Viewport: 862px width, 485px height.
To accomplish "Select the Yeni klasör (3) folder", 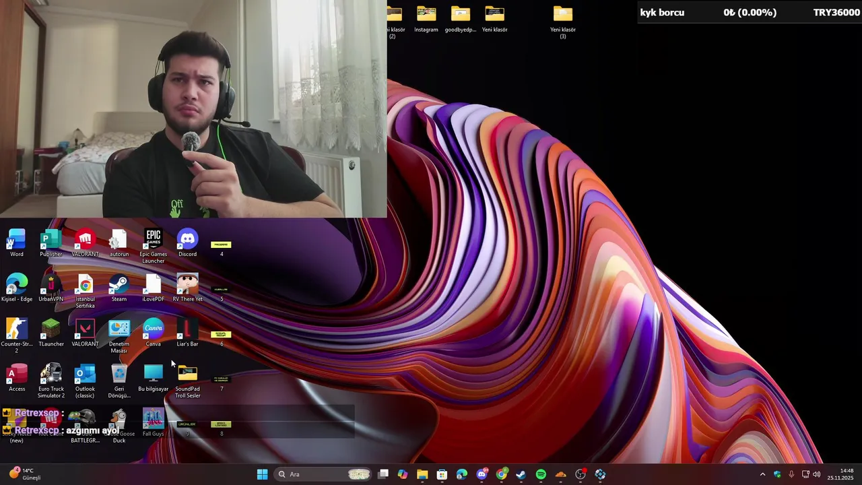I will pyautogui.click(x=563, y=22).
